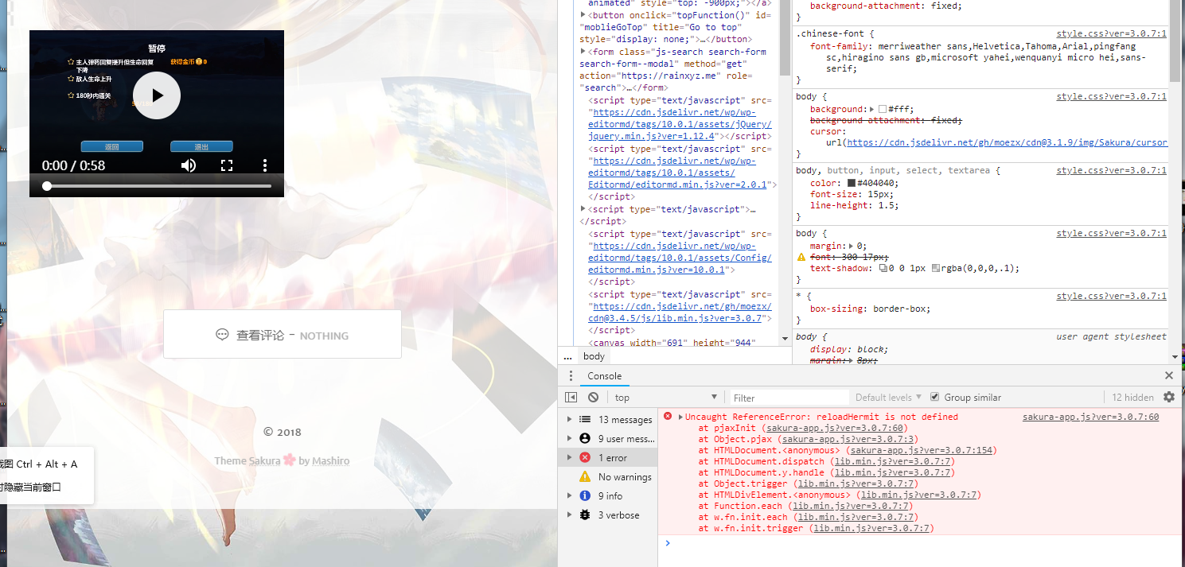Open style.css link for .chinese-font rule

pos(1111,34)
